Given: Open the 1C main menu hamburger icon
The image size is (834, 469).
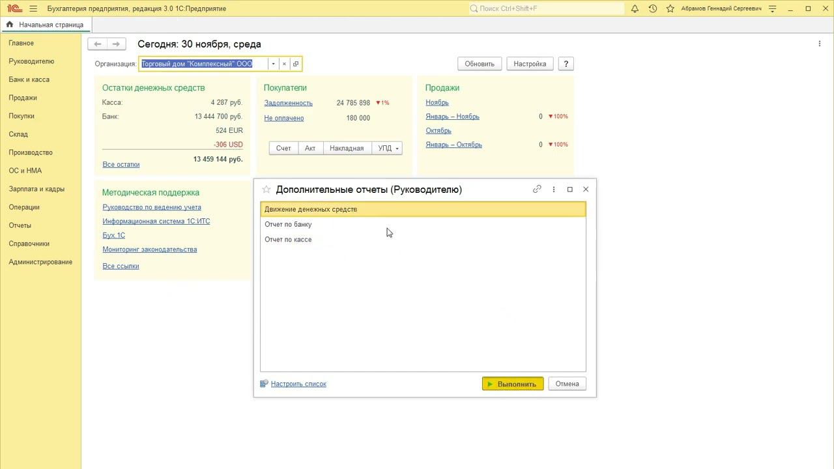Looking at the screenshot, I should click(33, 8).
